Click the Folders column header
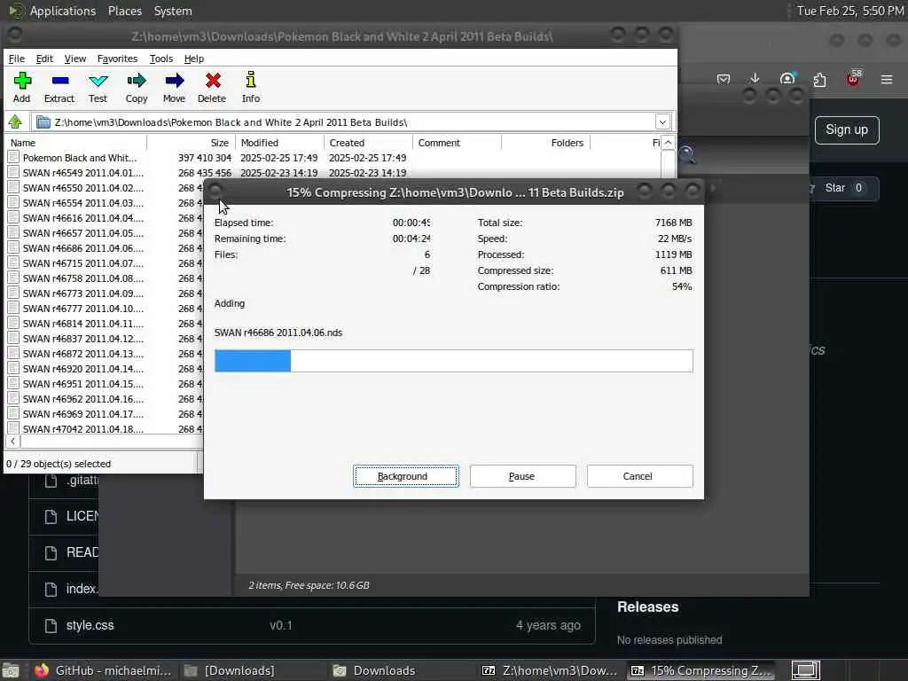The width and height of the screenshot is (908, 681). 545,143
